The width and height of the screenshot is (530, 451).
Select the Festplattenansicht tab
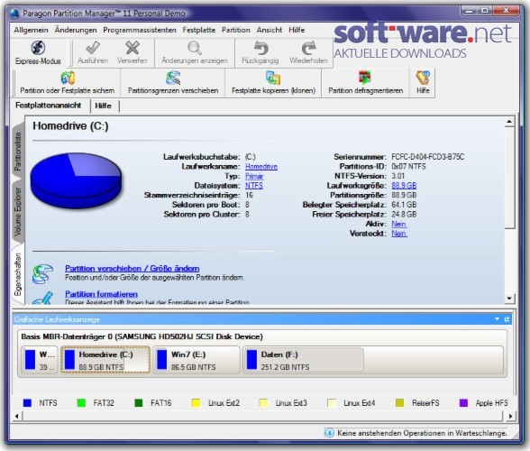point(49,106)
